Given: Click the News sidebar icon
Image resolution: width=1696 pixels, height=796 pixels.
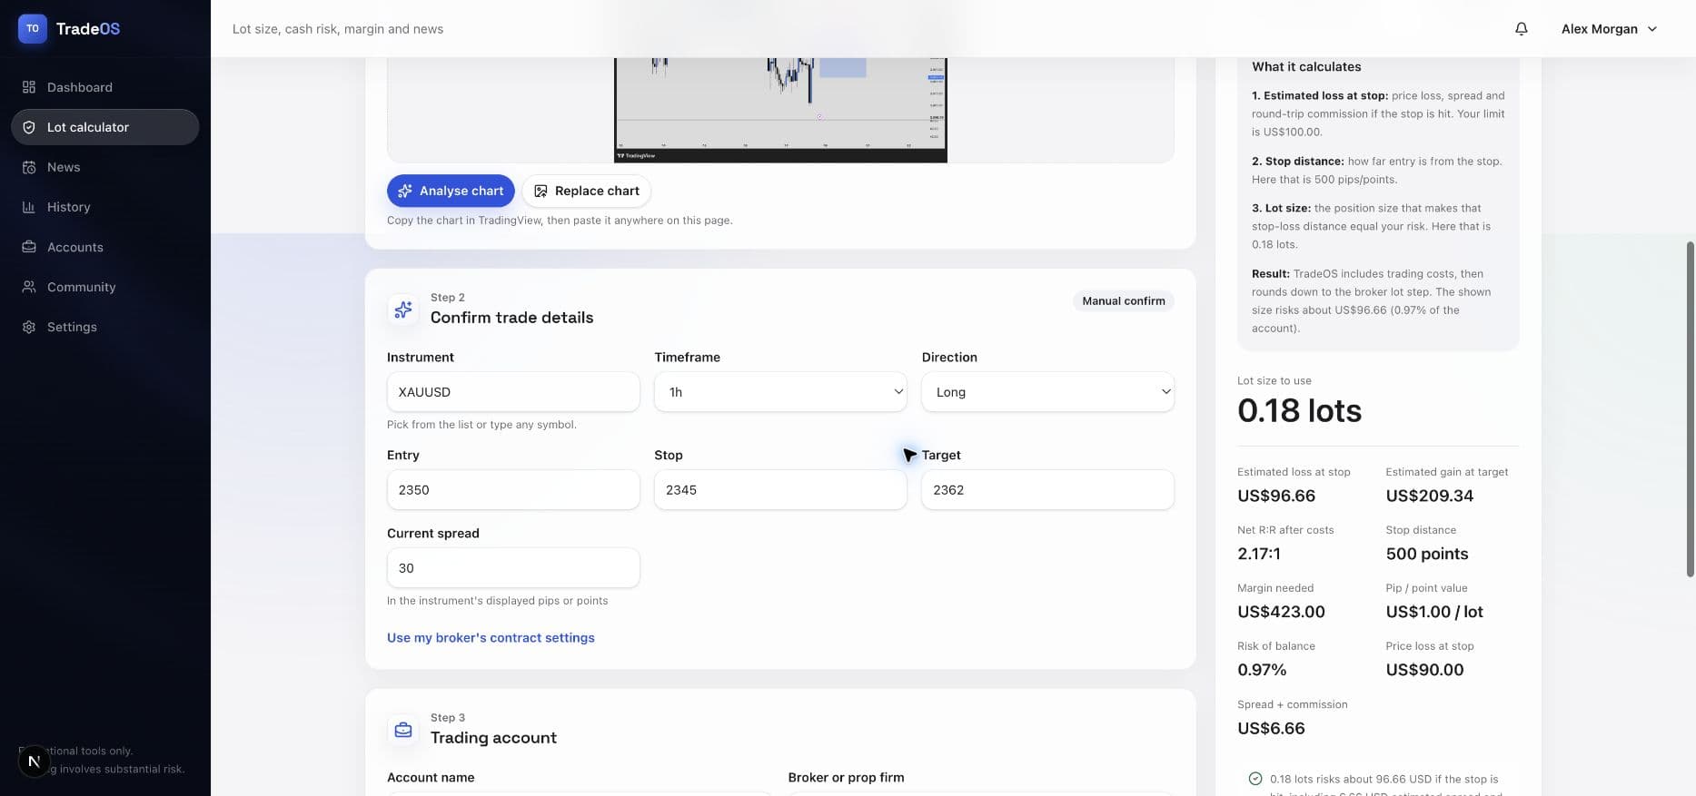Looking at the screenshot, I should point(29,167).
